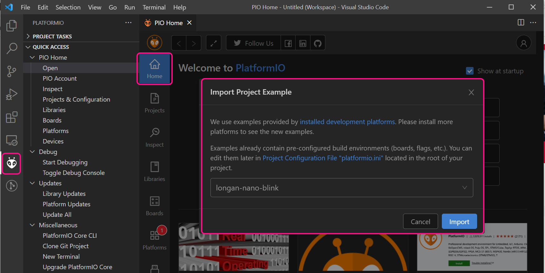
Task: Go forward in the PIO Home navigation
Action: pyautogui.click(x=194, y=43)
